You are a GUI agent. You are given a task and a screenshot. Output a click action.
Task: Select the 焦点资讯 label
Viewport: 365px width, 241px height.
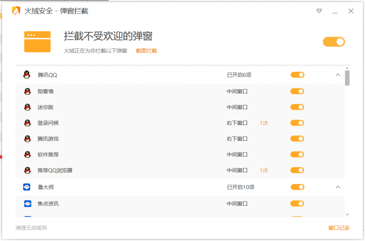tap(48, 204)
